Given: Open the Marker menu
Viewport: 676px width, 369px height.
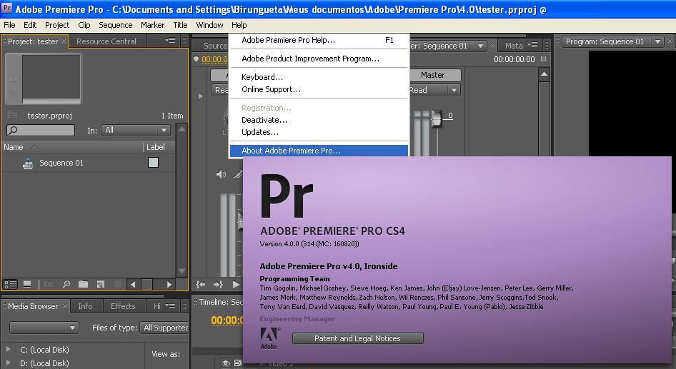Looking at the screenshot, I should (153, 25).
